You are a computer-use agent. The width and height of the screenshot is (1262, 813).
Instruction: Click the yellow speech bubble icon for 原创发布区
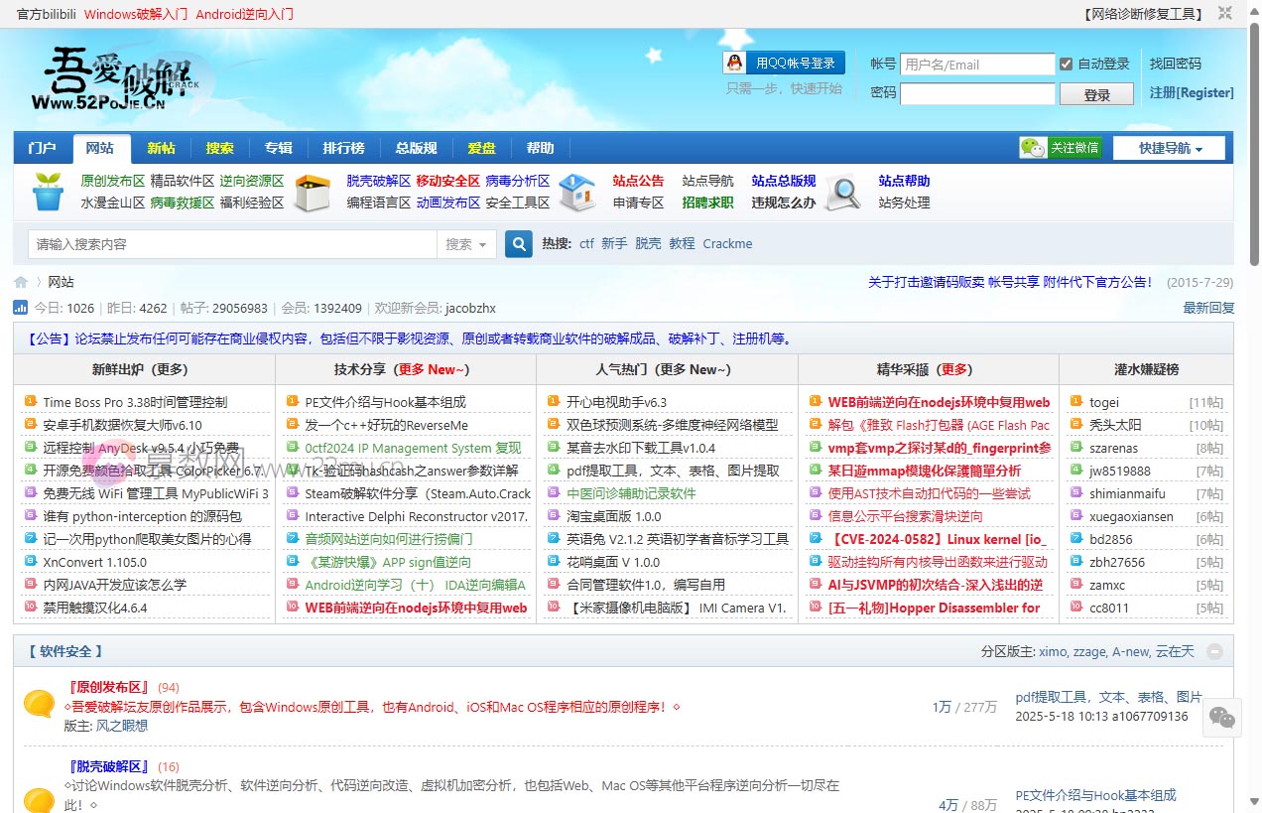[x=41, y=705]
